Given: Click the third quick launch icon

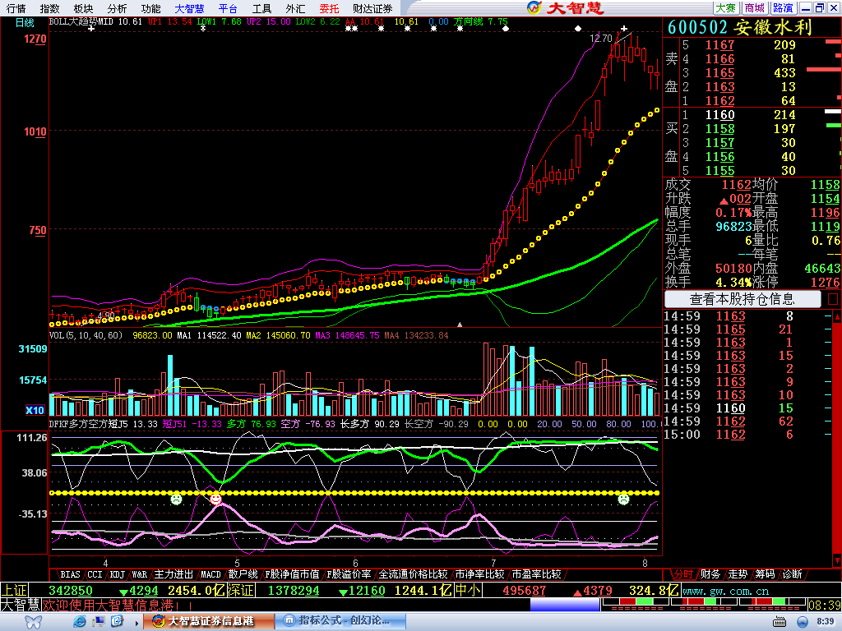Looking at the screenshot, I should point(117,621).
